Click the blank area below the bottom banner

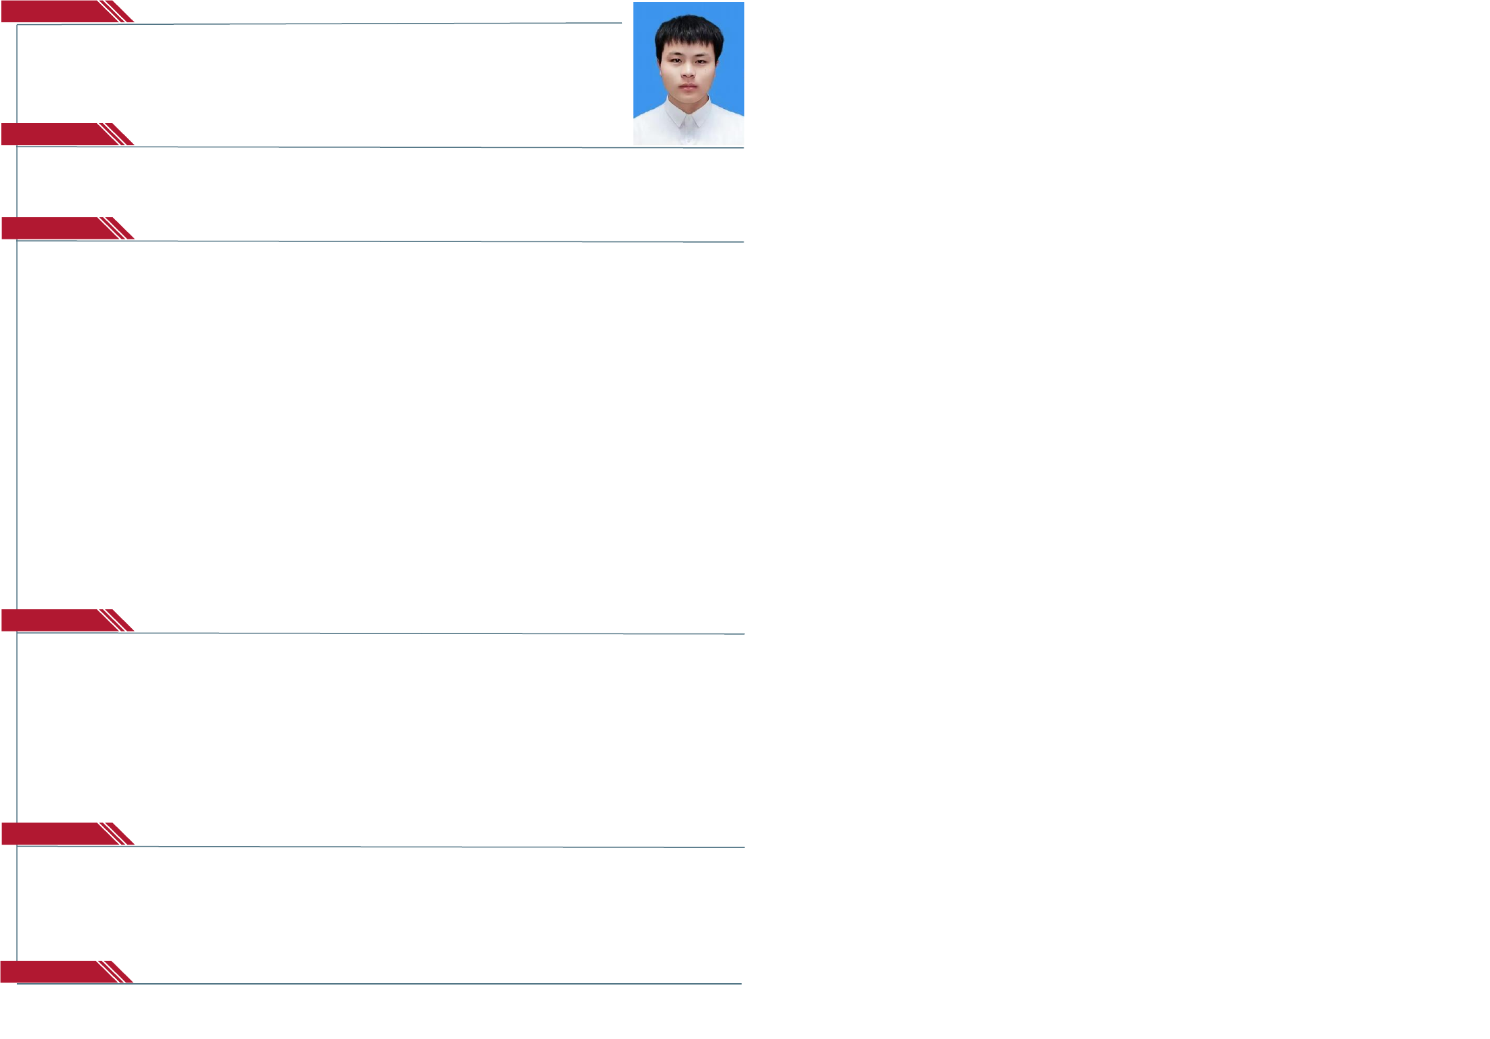pos(377,1012)
